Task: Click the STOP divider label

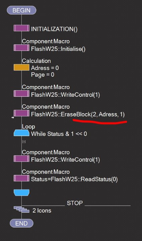Action: point(75,203)
